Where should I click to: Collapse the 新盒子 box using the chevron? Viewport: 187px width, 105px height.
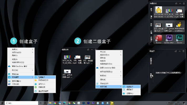click(180, 51)
